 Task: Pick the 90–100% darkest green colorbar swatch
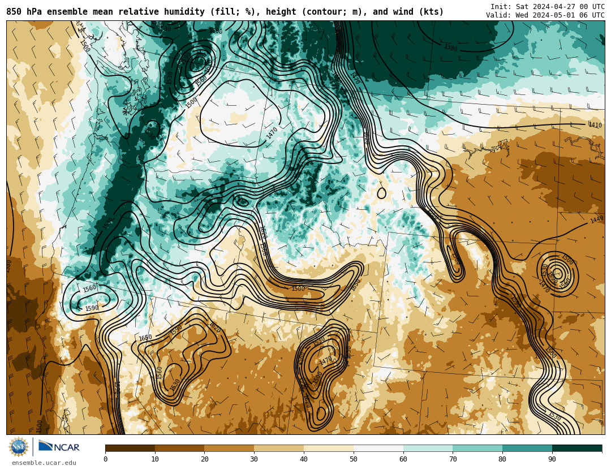577,449
